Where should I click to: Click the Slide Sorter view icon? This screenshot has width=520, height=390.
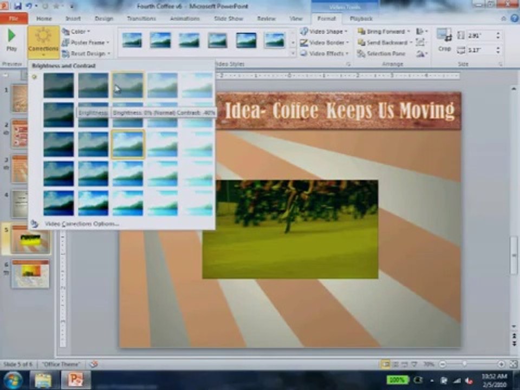[395, 364]
